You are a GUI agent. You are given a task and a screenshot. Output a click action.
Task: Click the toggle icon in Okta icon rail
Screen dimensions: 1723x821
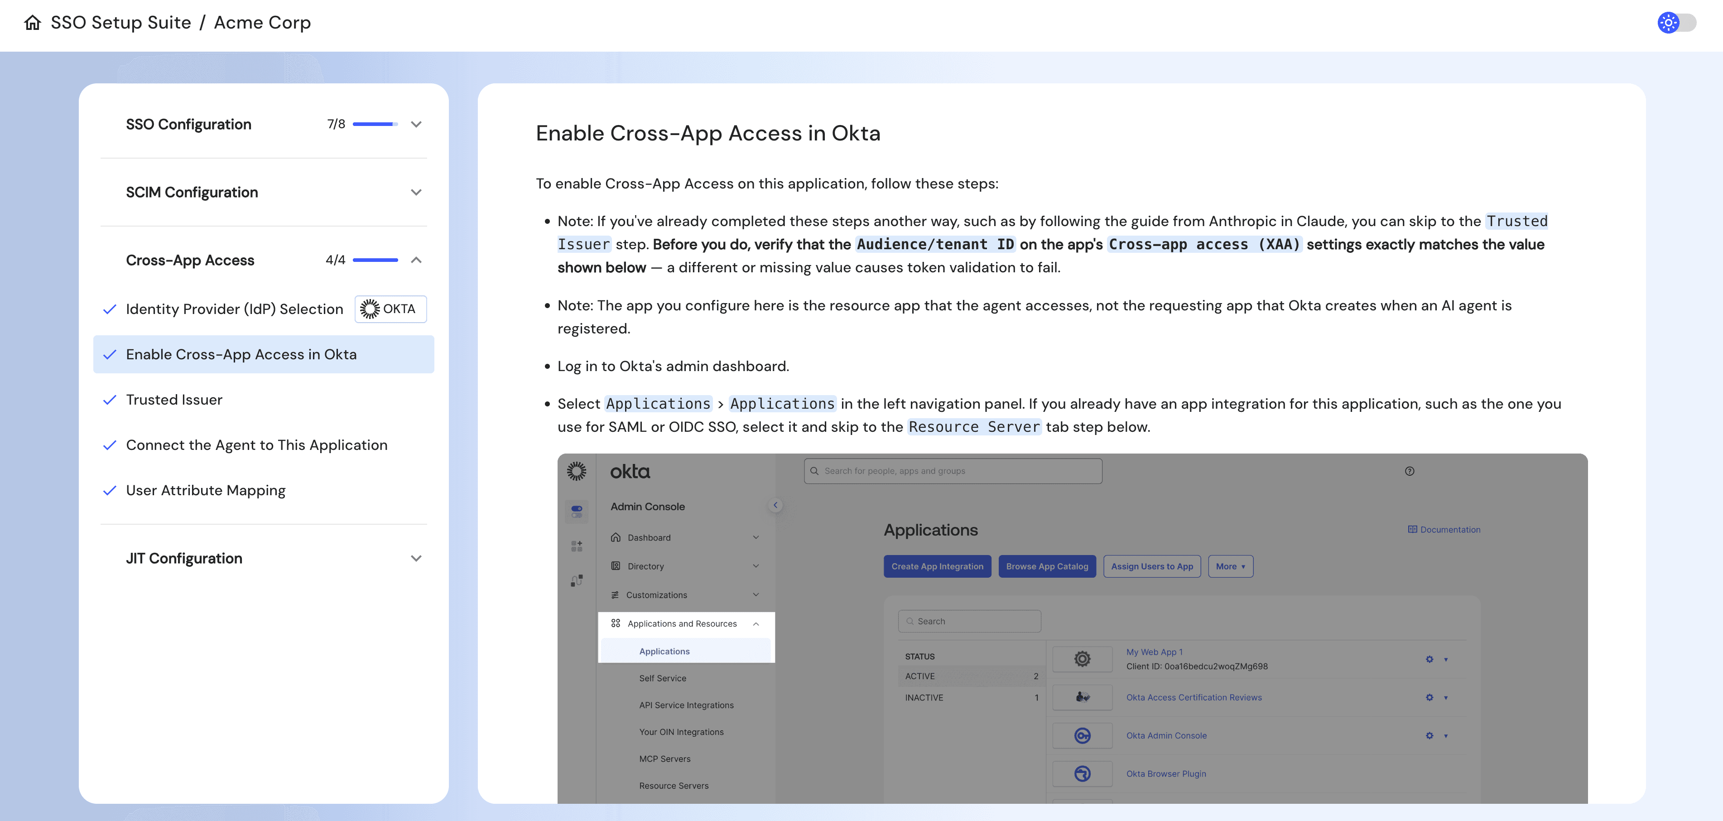pyautogui.click(x=577, y=512)
